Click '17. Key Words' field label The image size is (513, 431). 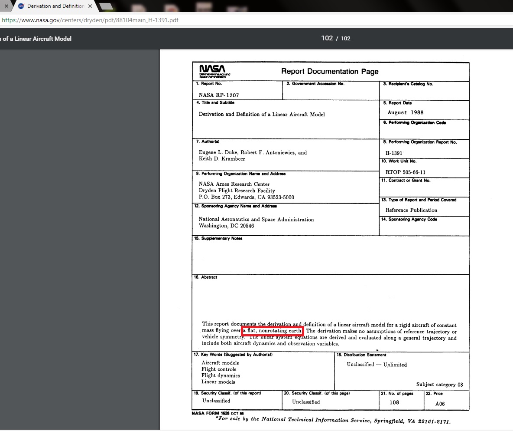coord(233,355)
